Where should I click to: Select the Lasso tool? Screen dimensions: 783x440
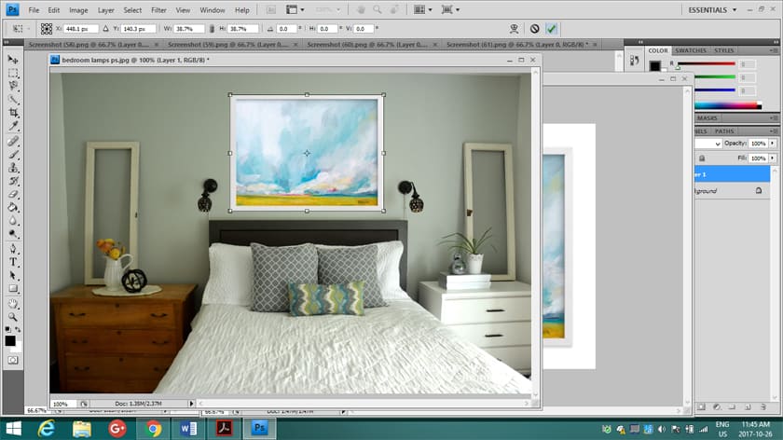click(13, 86)
